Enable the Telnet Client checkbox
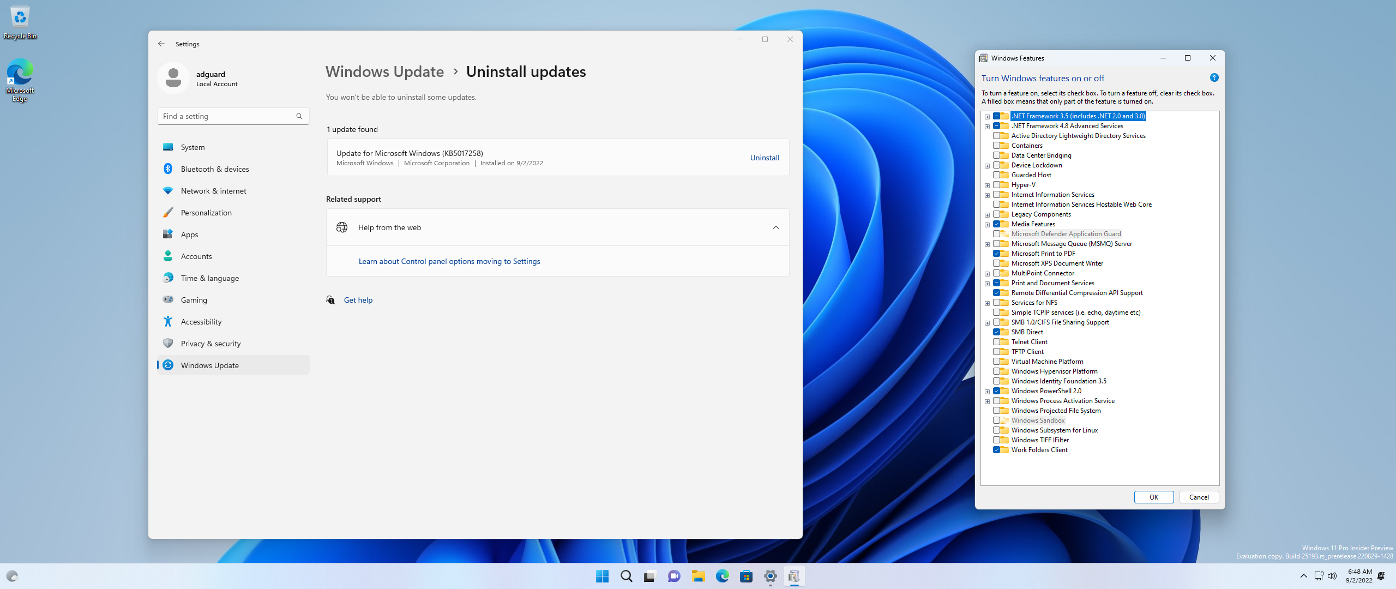Viewport: 1396px width, 589px height. (996, 342)
